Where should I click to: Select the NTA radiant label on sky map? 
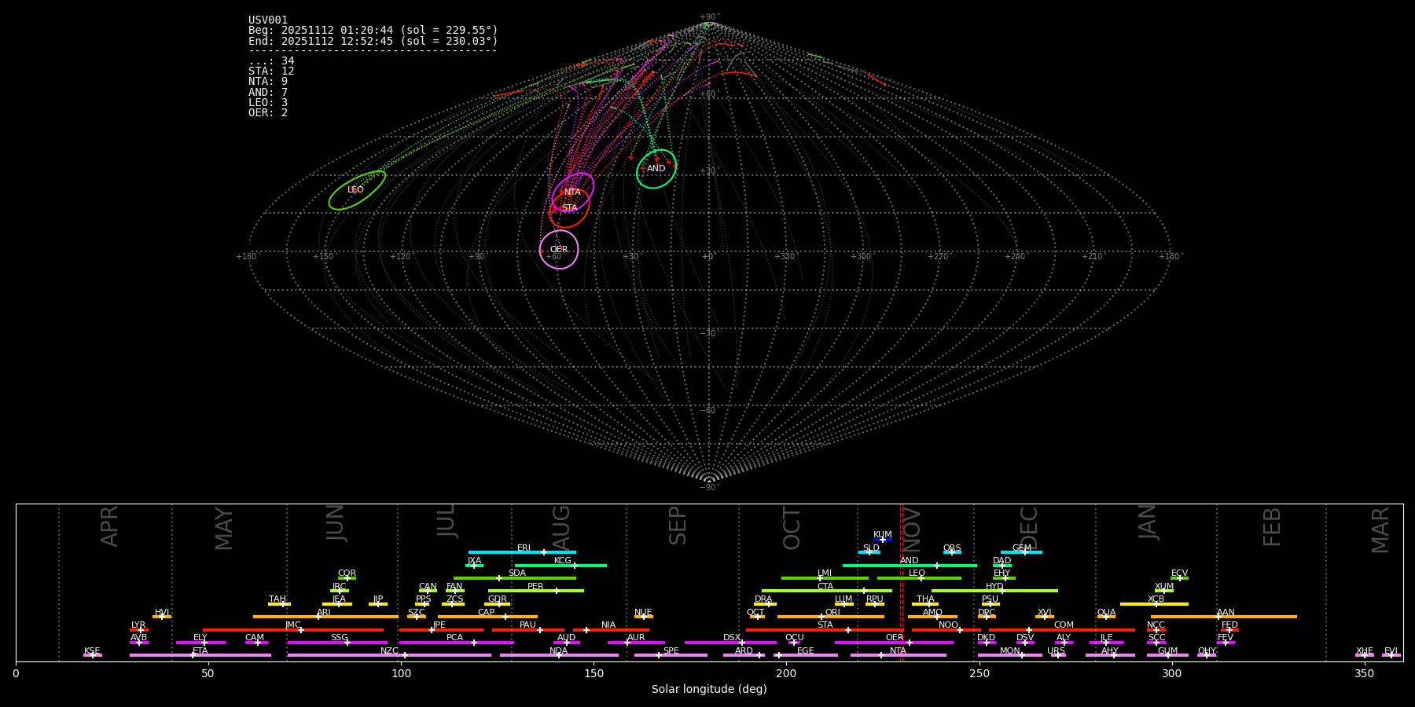point(572,192)
